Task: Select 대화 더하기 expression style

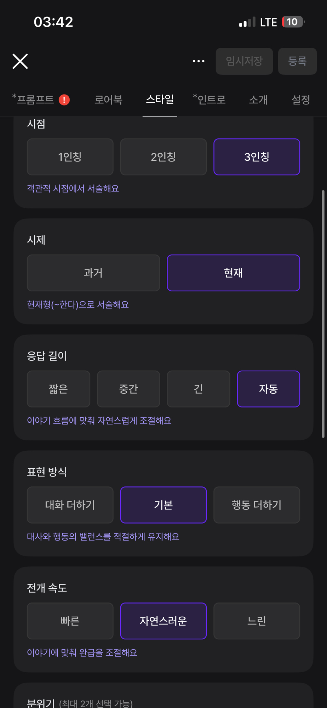Action: tap(70, 505)
